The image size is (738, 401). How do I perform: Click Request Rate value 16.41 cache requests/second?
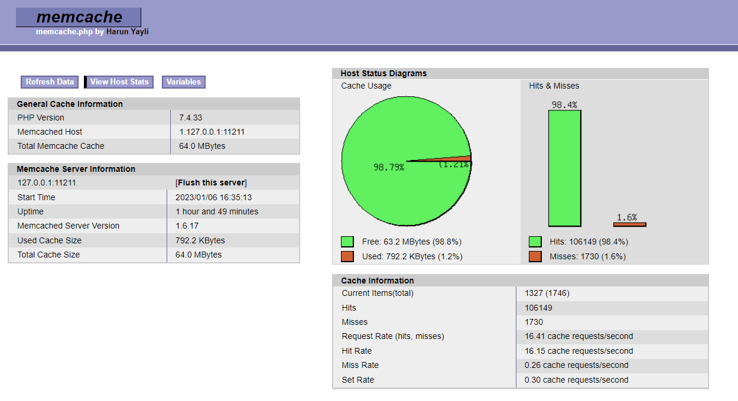coord(579,336)
